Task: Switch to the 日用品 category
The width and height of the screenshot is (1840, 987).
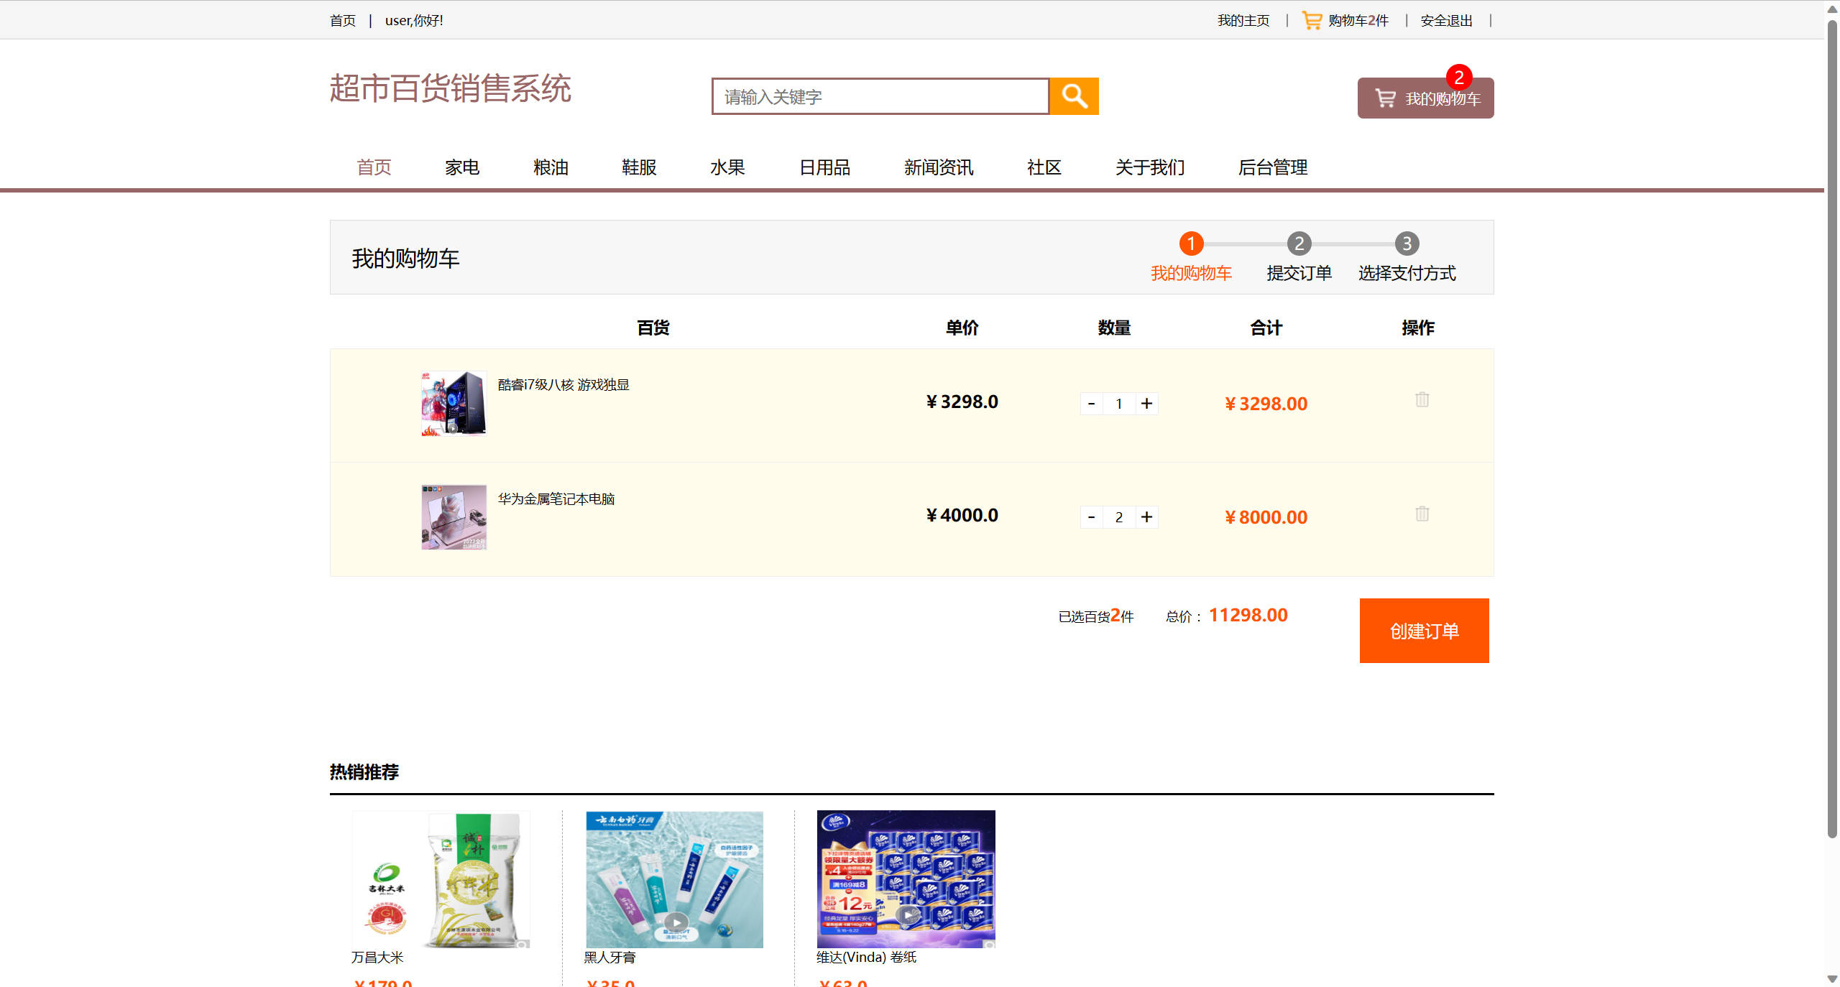Action: 825,167
